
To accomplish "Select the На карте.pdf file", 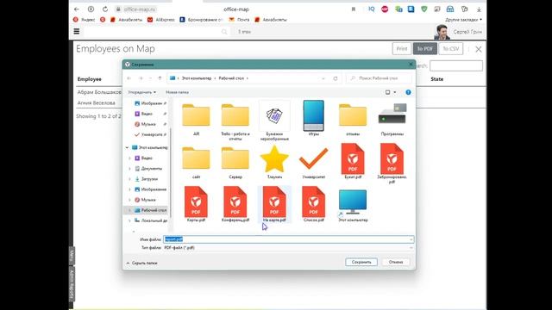I will click(x=274, y=204).
